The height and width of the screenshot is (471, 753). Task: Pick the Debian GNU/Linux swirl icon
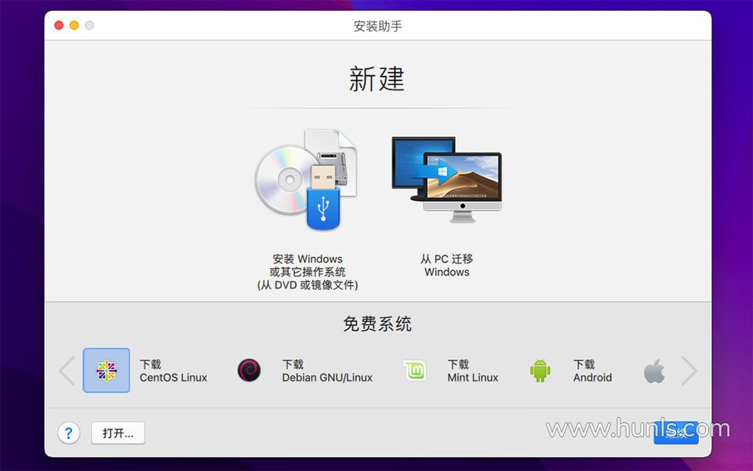click(x=249, y=370)
